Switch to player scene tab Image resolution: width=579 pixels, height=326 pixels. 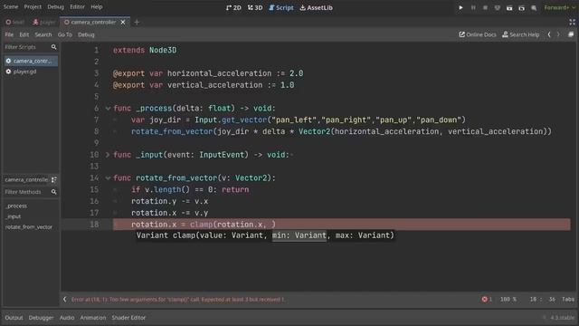pos(44,22)
